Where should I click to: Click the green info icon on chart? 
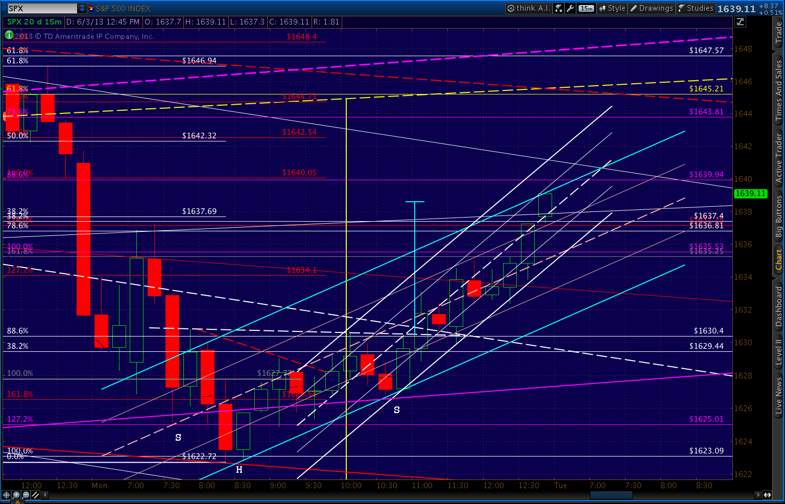coord(9,35)
